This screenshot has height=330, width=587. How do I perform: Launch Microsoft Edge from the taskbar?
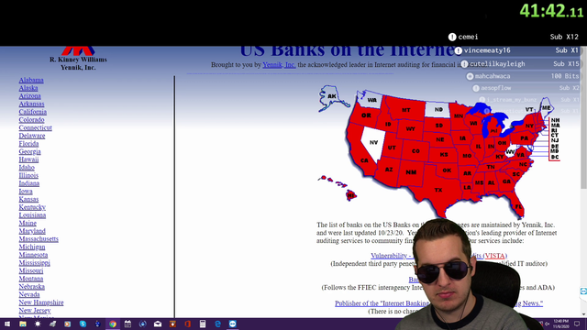click(x=217, y=324)
